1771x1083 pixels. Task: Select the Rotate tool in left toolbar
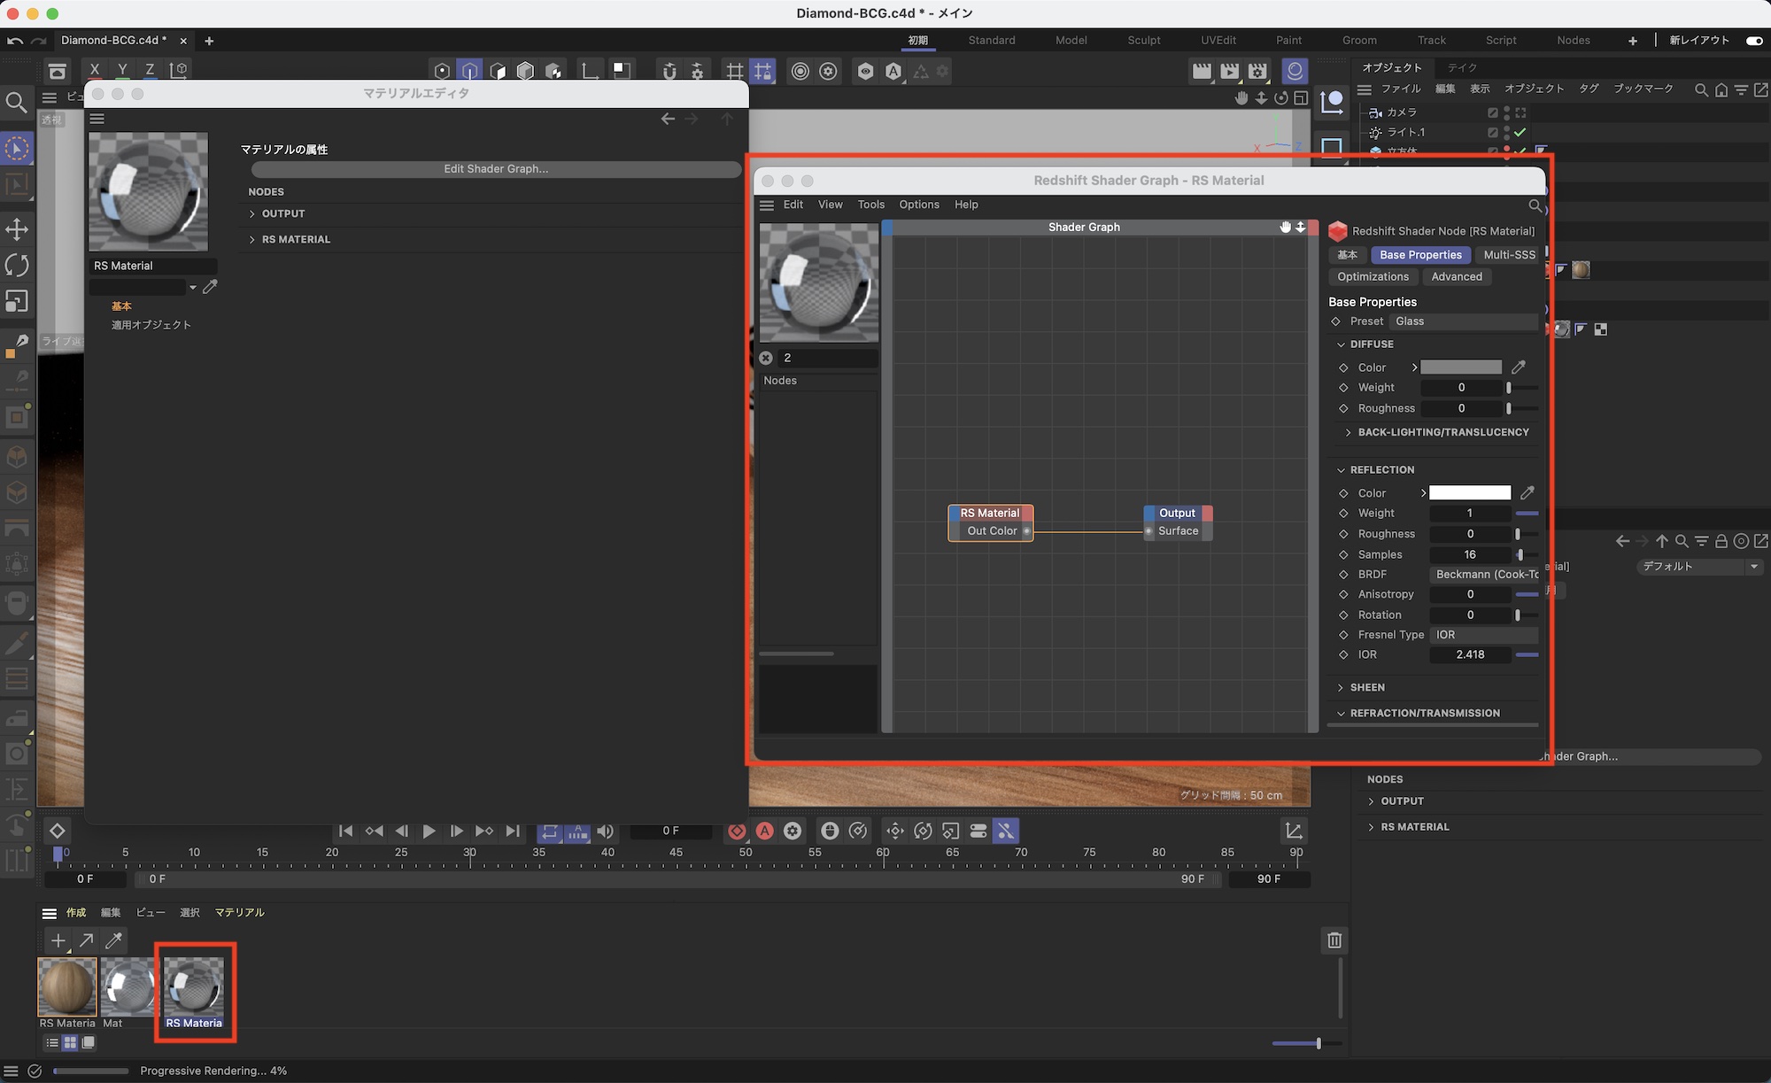17,265
